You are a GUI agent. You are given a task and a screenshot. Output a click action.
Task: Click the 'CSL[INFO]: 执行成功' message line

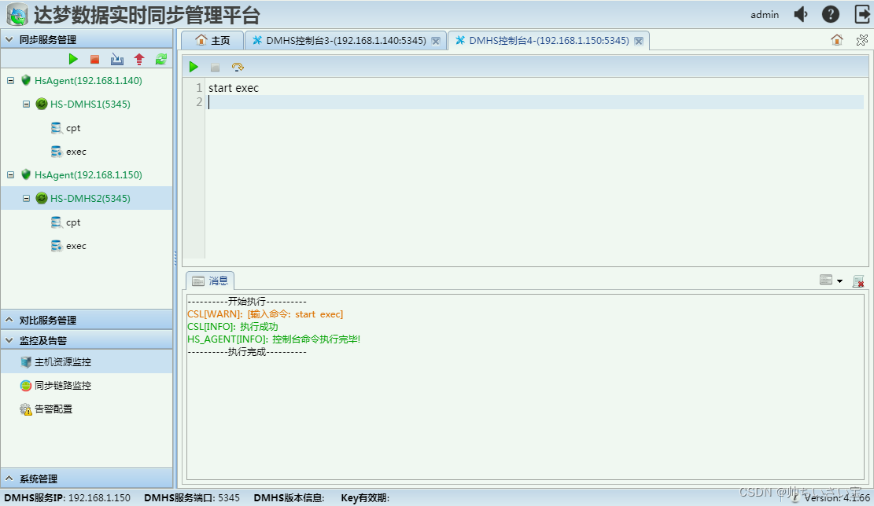(x=232, y=327)
